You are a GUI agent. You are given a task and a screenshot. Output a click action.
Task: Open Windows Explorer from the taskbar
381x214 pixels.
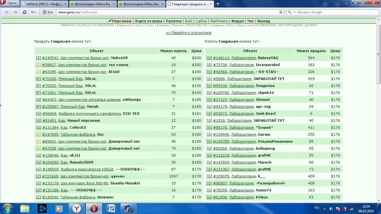coord(25,208)
